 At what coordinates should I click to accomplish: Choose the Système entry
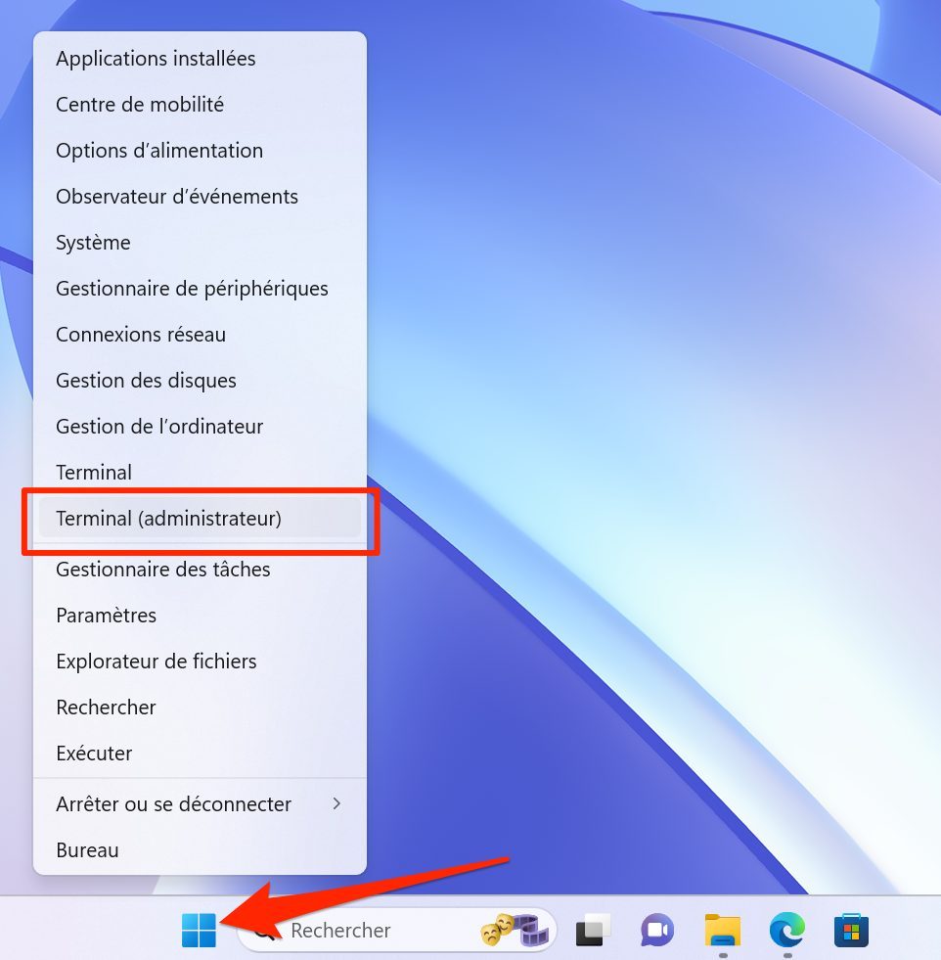click(200, 243)
